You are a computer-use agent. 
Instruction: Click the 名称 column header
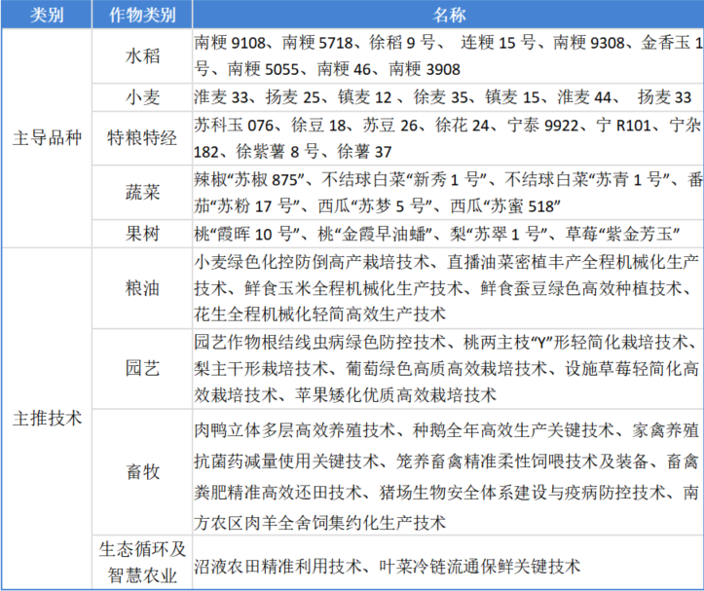tap(447, 15)
